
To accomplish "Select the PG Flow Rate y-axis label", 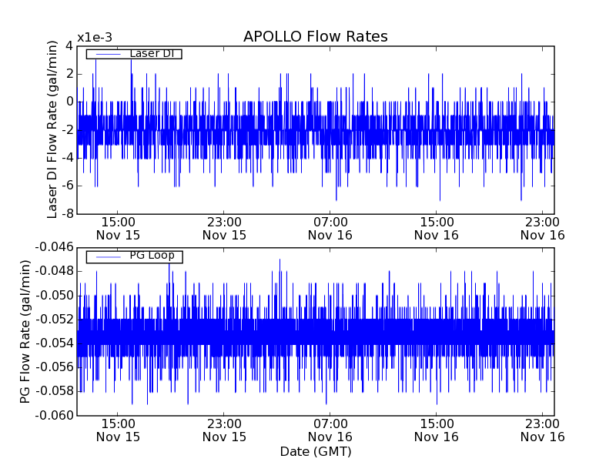I will tap(26, 331).
